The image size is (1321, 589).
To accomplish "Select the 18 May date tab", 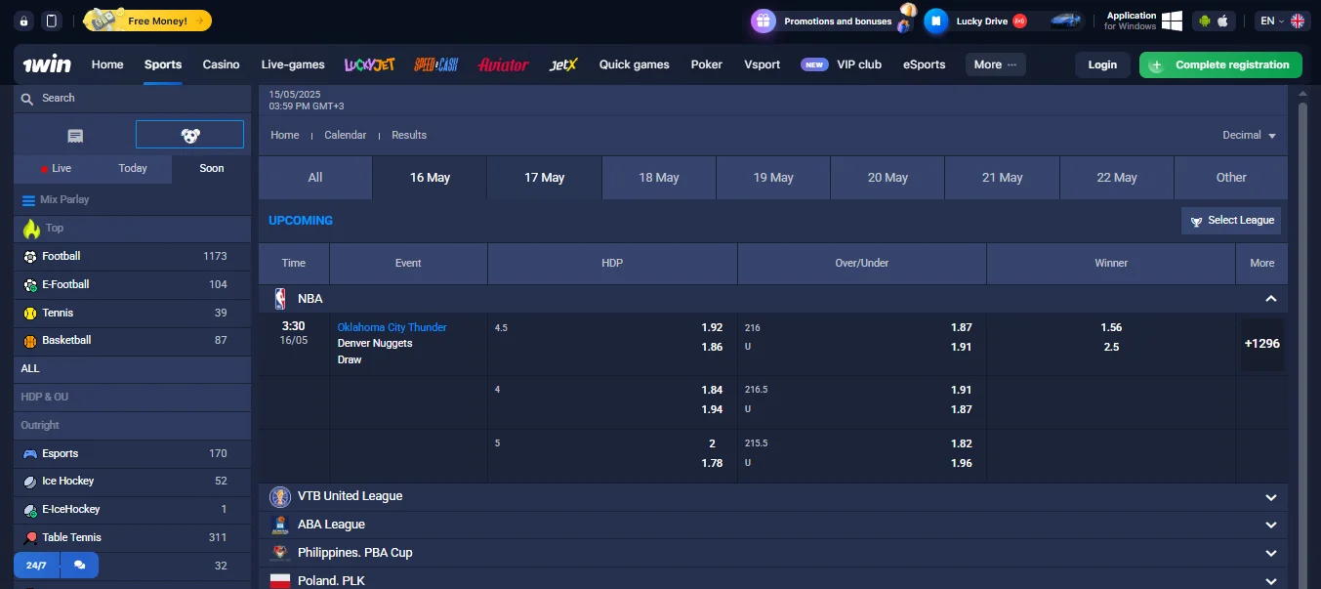I will click(x=659, y=178).
